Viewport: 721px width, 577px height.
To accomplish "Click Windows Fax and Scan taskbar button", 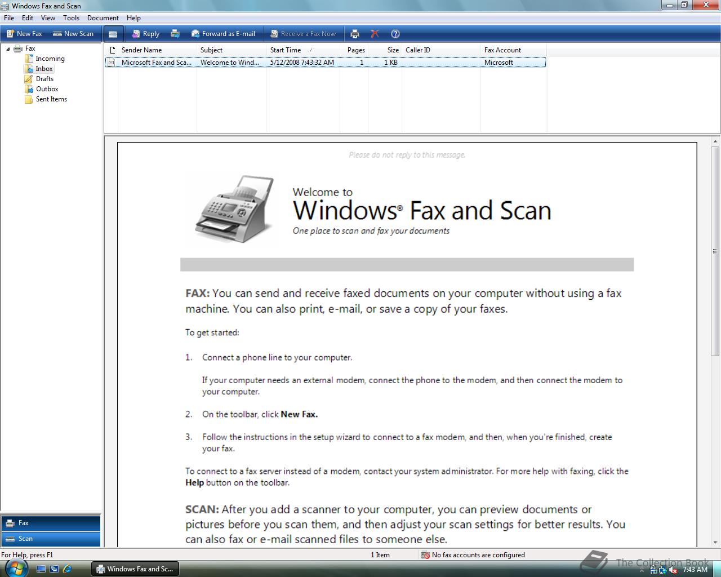I will (135, 569).
